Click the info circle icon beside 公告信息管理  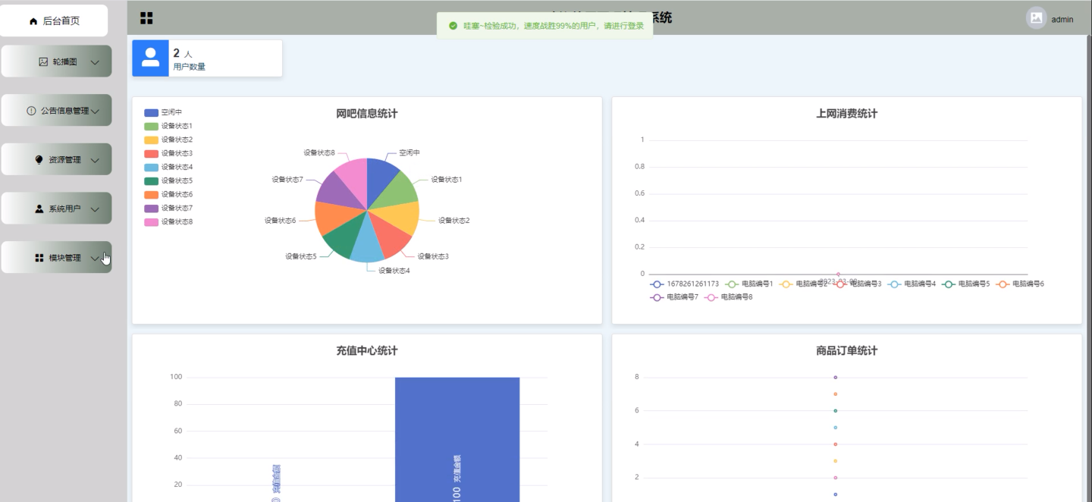pos(31,111)
